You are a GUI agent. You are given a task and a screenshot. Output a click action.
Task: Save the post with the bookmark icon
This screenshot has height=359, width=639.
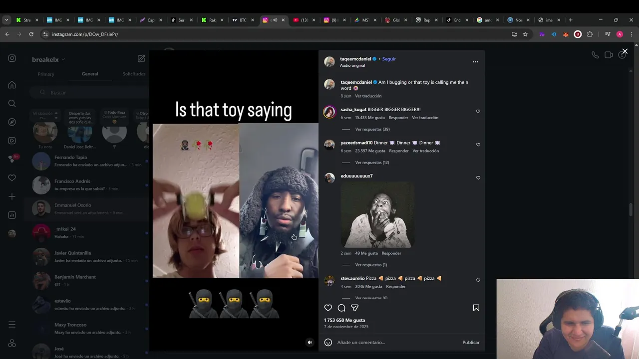point(476,308)
